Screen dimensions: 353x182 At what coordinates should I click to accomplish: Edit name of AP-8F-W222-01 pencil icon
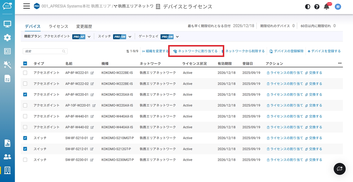(x=92, y=73)
